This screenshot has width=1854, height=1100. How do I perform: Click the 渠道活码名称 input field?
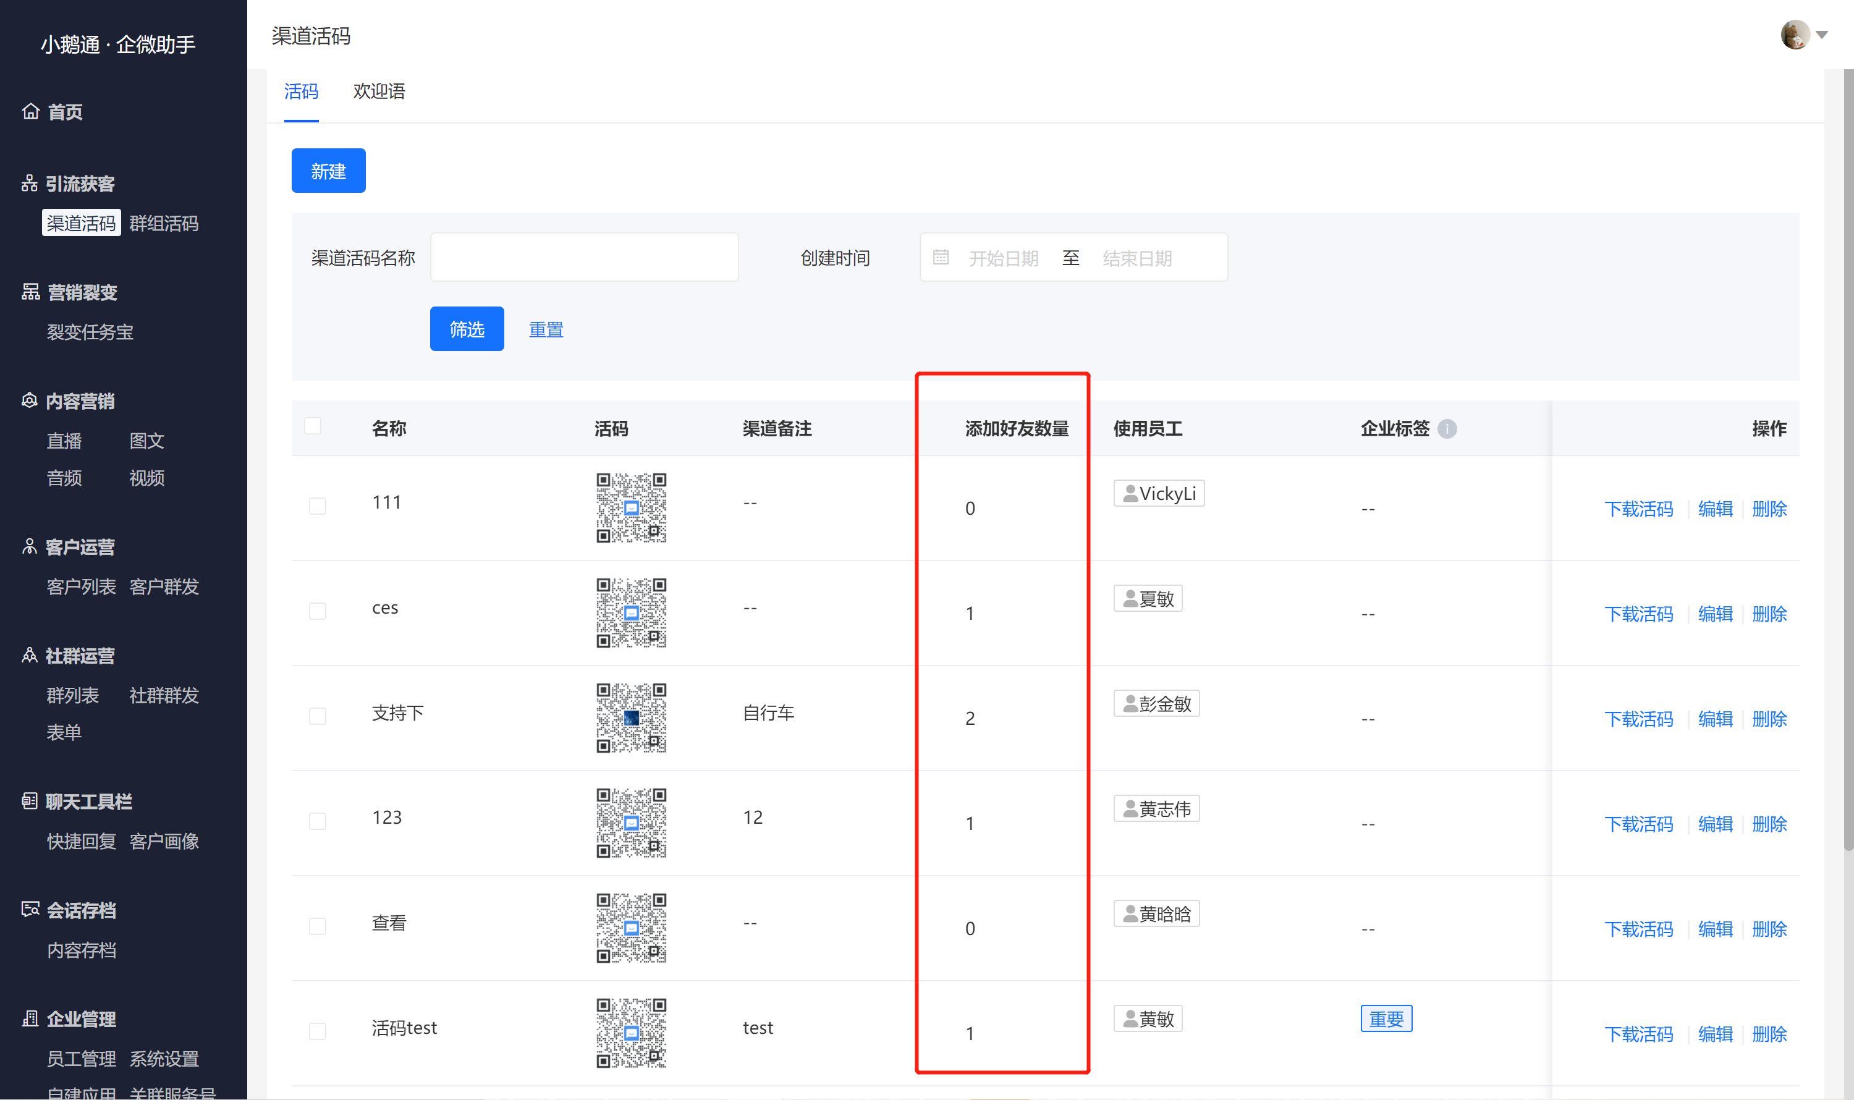point(584,257)
